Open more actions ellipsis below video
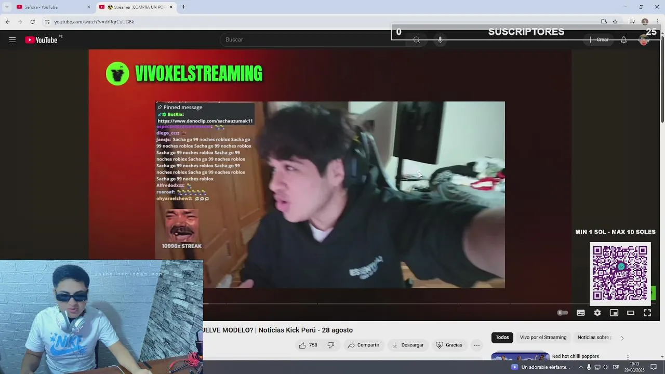This screenshot has height=374, width=665. click(x=476, y=345)
